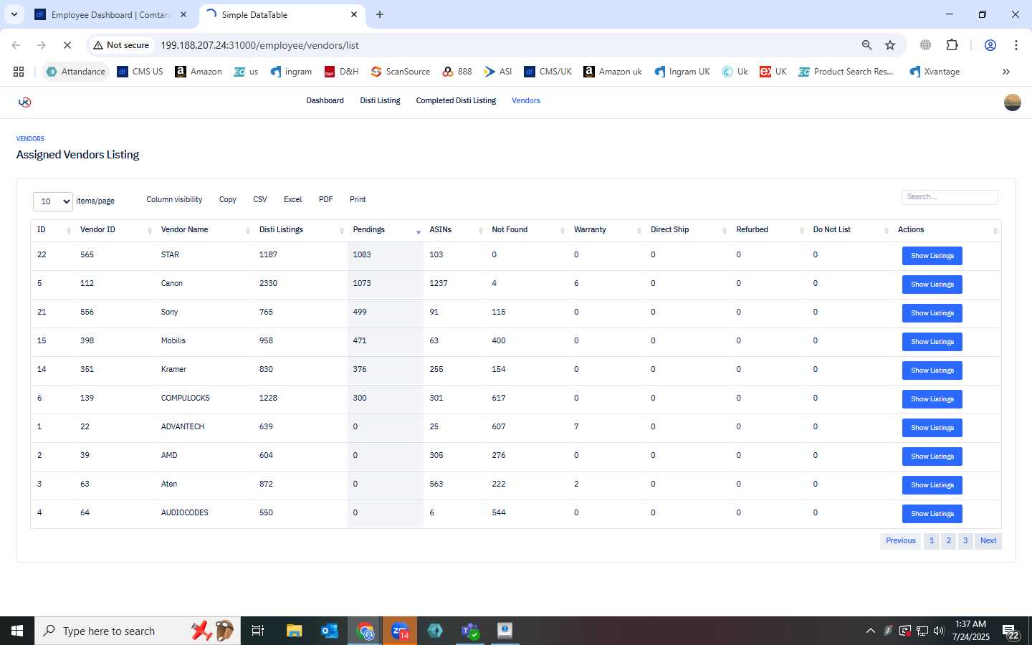Show Listings for AUDIOCODES vendor
Screen dimensions: 1032x645
932,514
